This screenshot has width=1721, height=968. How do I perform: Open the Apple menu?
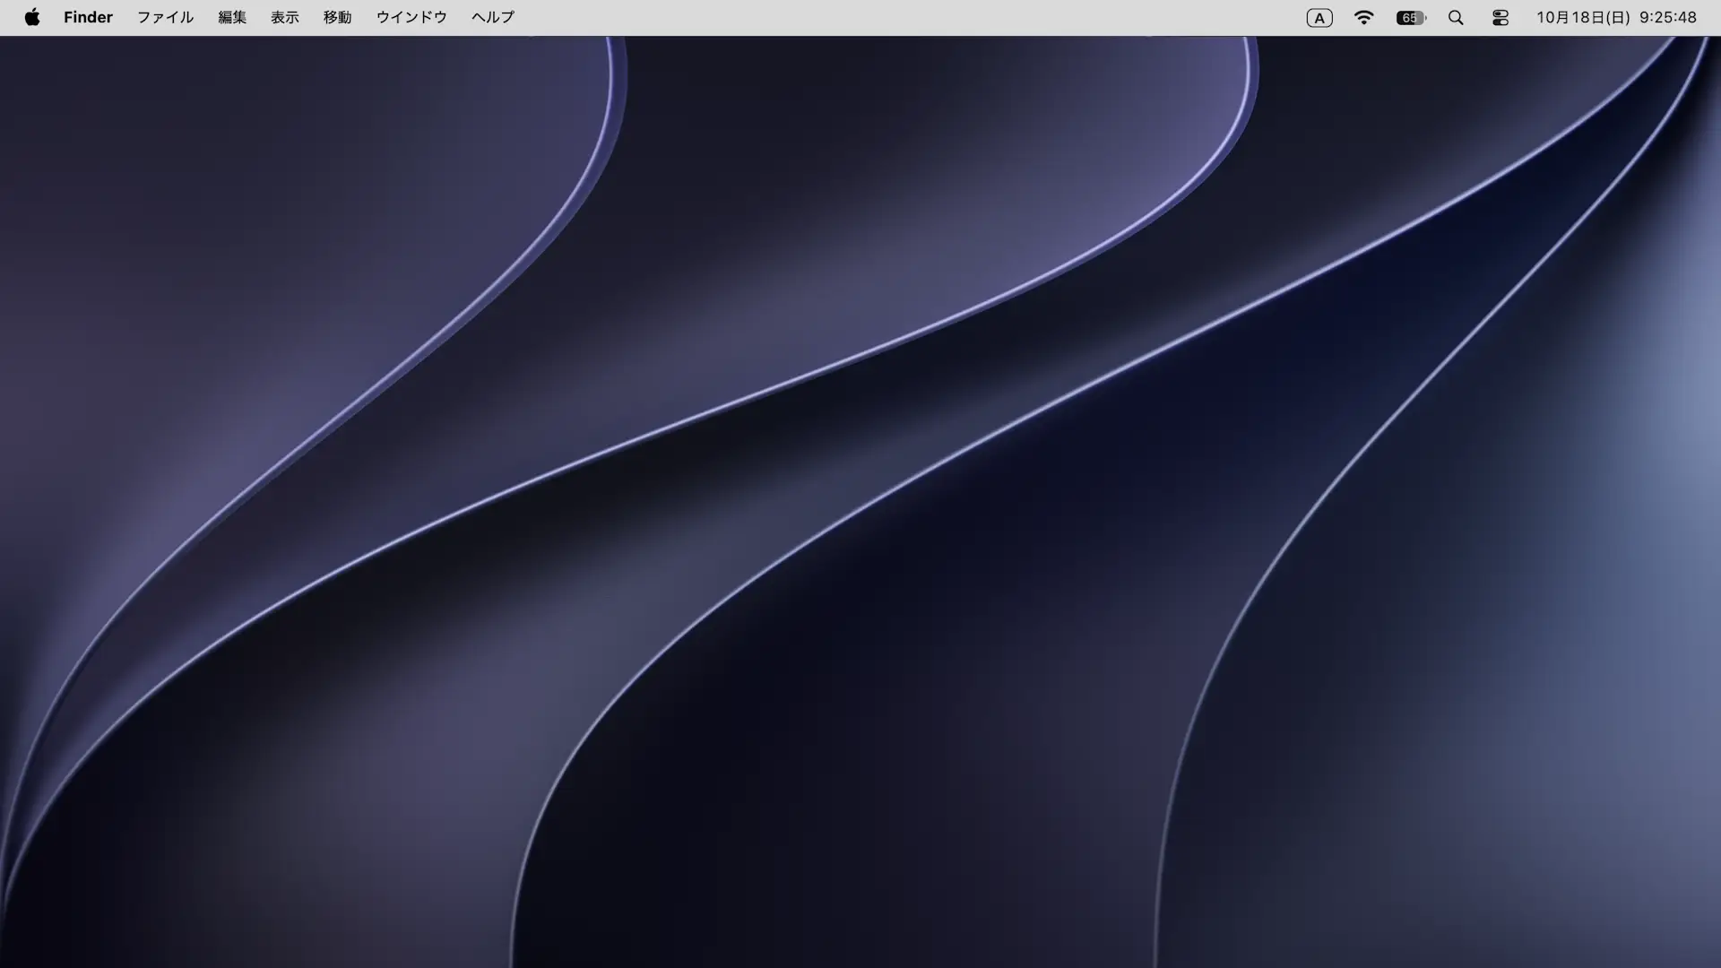coord(32,17)
